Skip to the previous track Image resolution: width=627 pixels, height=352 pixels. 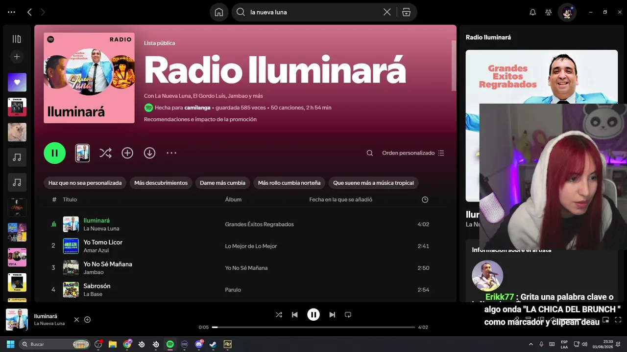(295, 315)
